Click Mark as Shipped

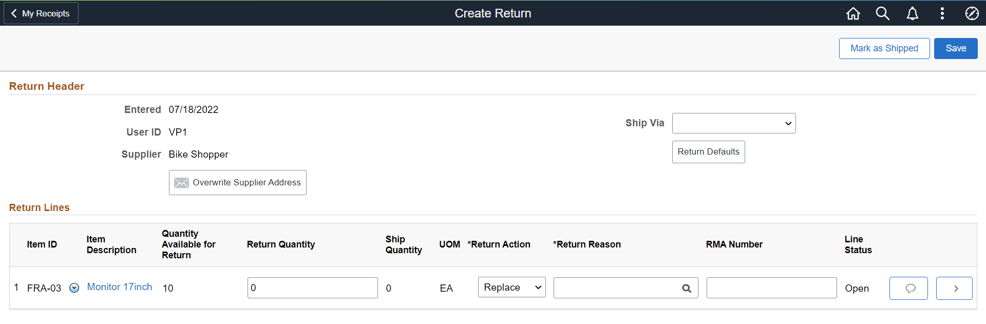coord(884,48)
